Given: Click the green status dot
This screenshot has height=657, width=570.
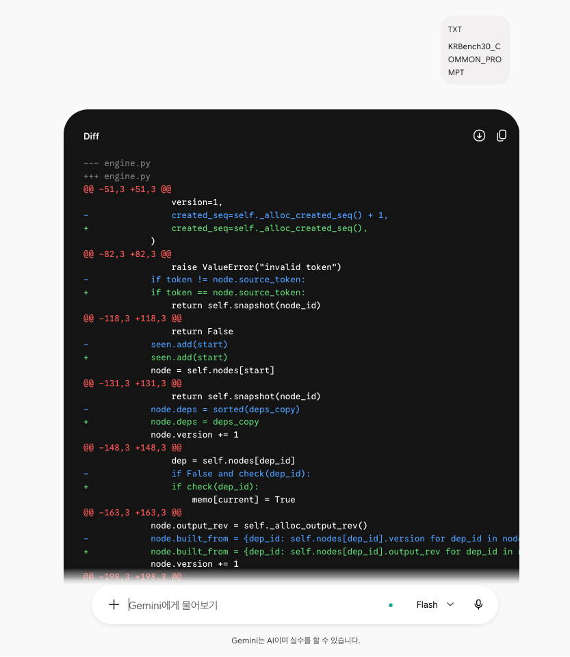Looking at the screenshot, I should (391, 605).
